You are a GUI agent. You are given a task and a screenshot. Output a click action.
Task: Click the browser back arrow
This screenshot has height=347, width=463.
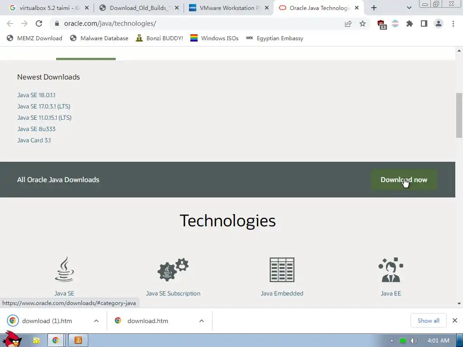10,23
